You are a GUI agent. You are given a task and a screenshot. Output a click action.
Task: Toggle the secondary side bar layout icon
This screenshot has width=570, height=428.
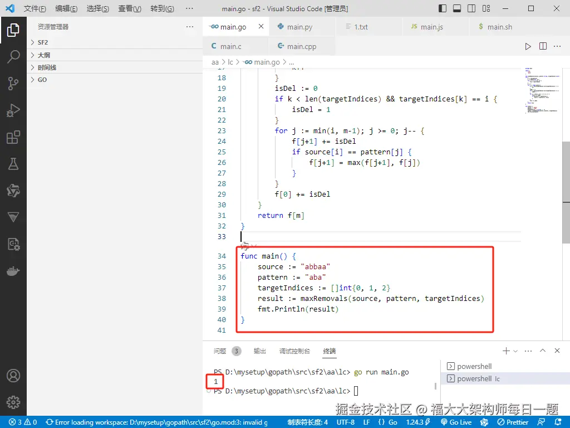[x=471, y=8]
